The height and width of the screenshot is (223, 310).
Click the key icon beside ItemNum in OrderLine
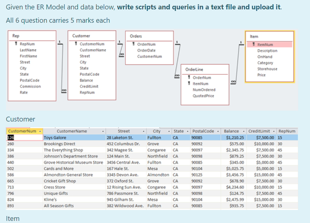point(189,84)
